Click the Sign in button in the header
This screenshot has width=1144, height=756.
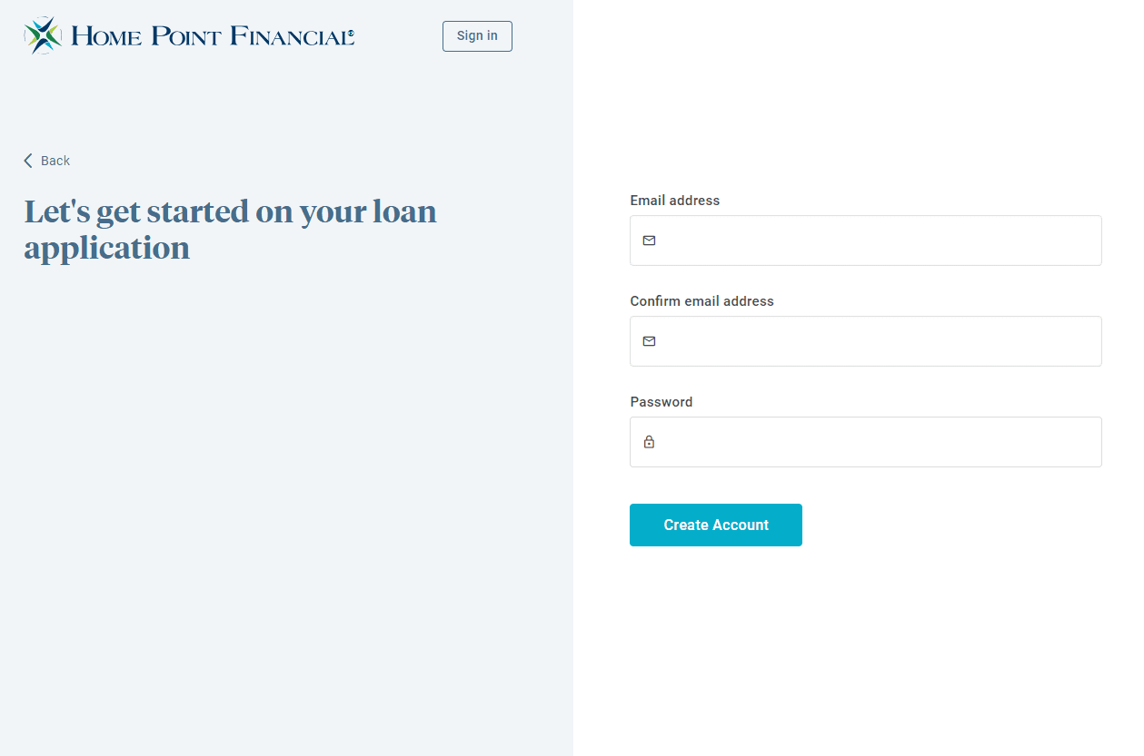477,35
